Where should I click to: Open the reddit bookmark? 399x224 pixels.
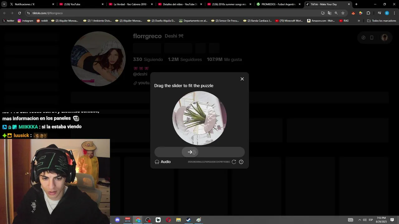tap(42, 21)
